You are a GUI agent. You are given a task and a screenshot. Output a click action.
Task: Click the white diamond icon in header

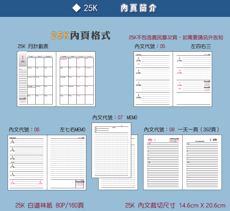click(76, 8)
